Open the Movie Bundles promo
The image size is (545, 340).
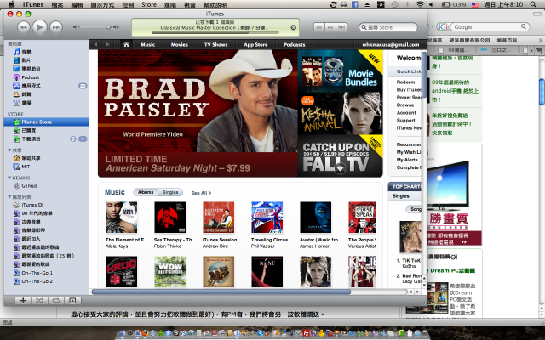tap(340, 71)
